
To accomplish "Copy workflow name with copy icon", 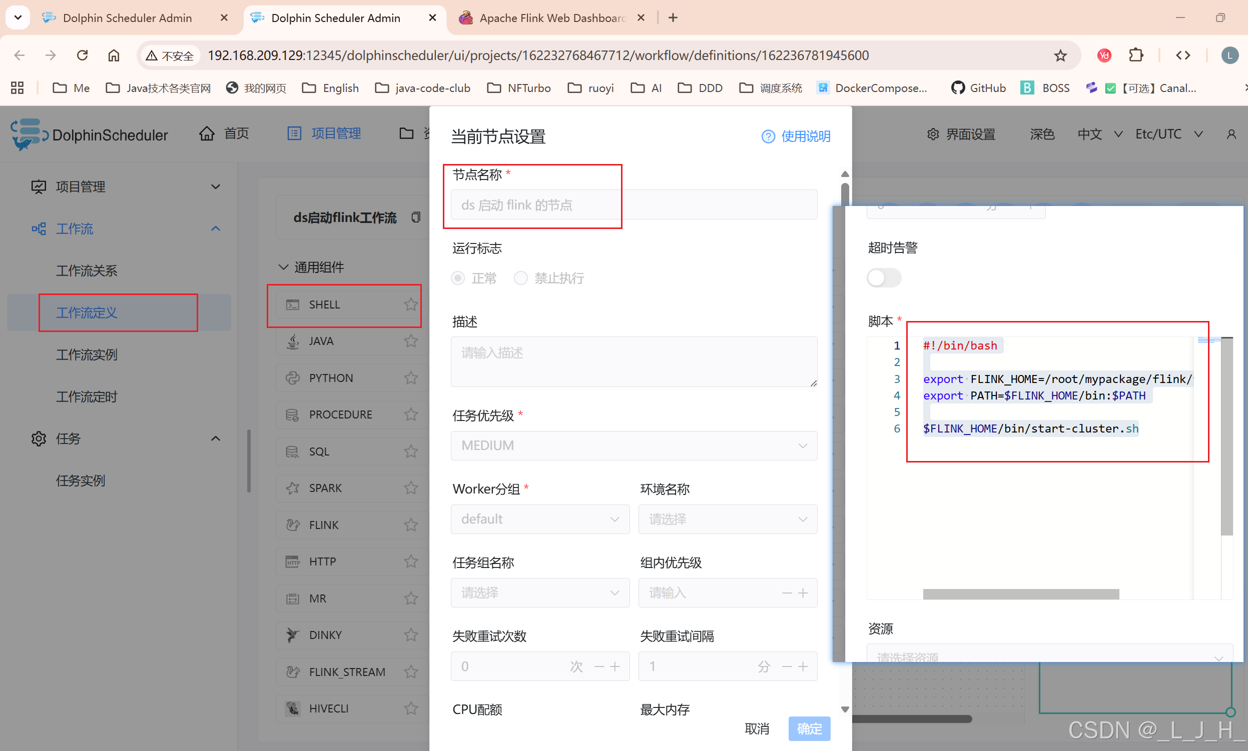I will [x=416, y=217].
